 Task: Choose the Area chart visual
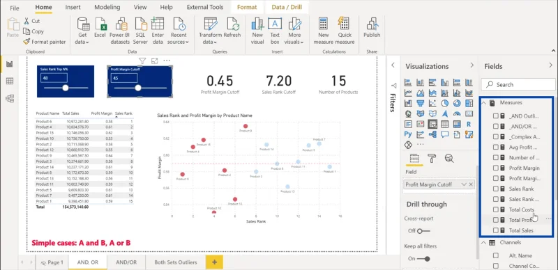coord(421,93)
